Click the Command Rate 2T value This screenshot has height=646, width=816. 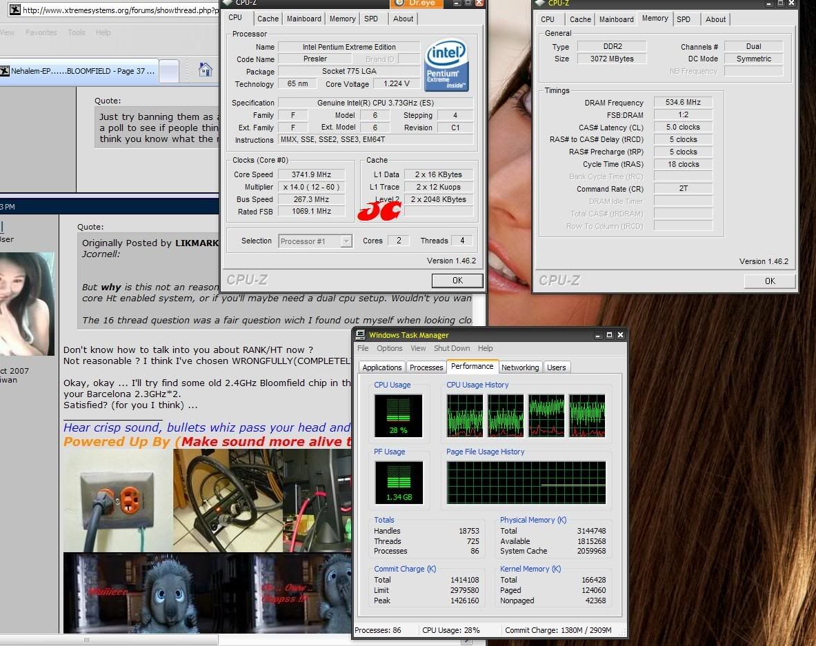pos(683,189)
